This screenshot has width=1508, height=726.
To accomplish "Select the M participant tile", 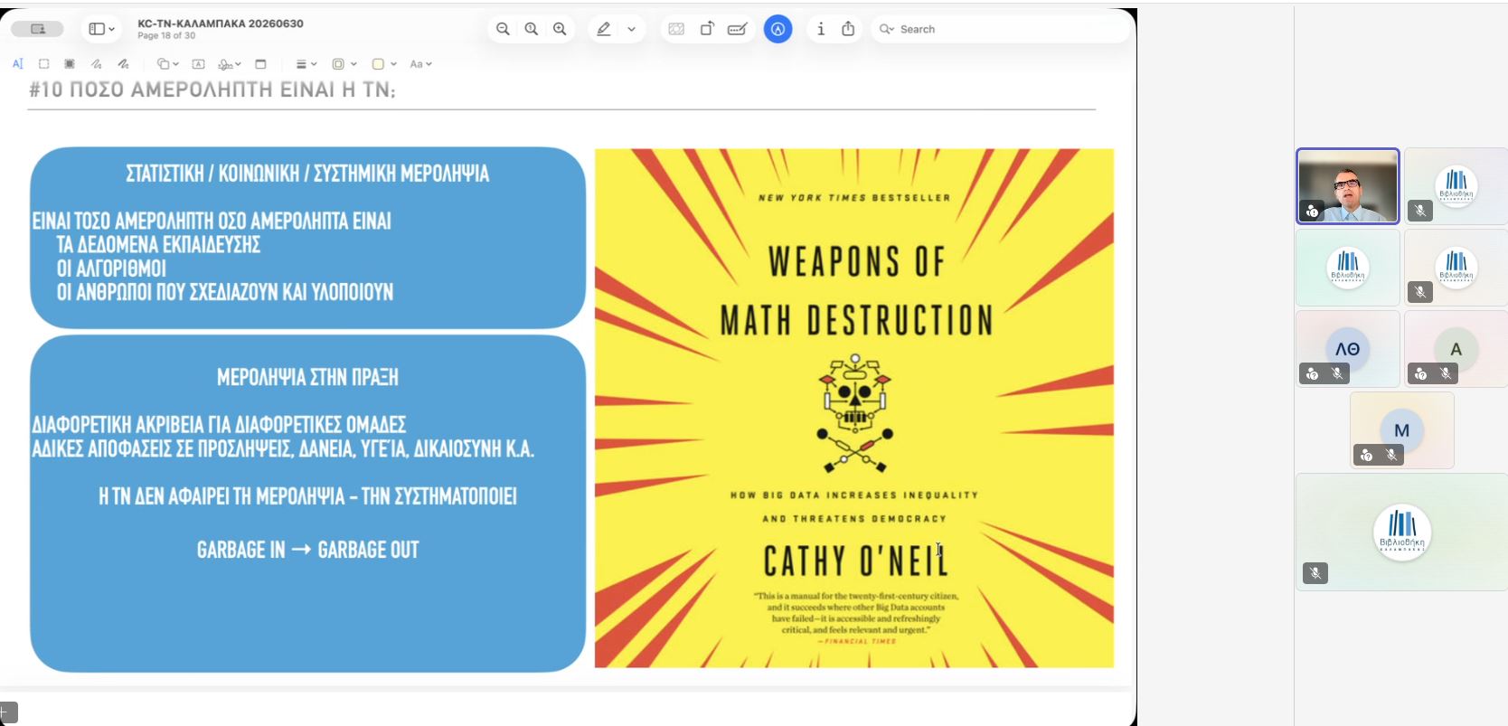I will [1401, 430].
